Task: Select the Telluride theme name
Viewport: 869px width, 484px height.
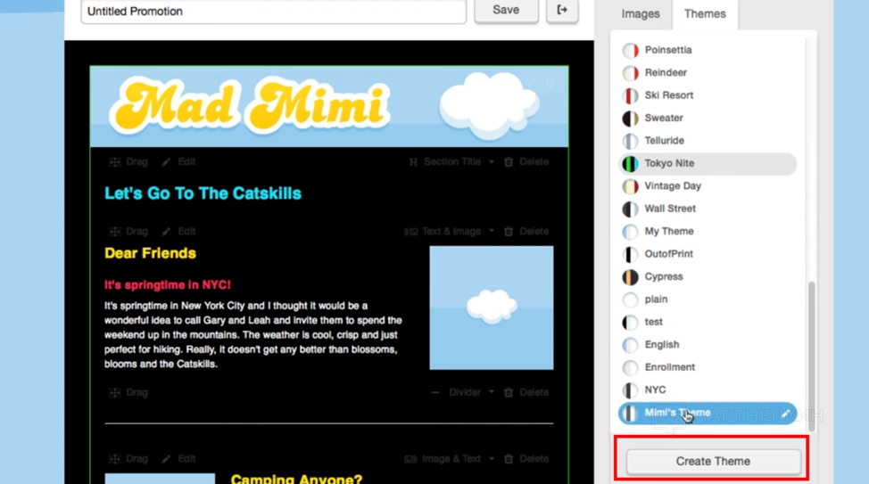Action: pyautogui.click(x=664, y=141)
